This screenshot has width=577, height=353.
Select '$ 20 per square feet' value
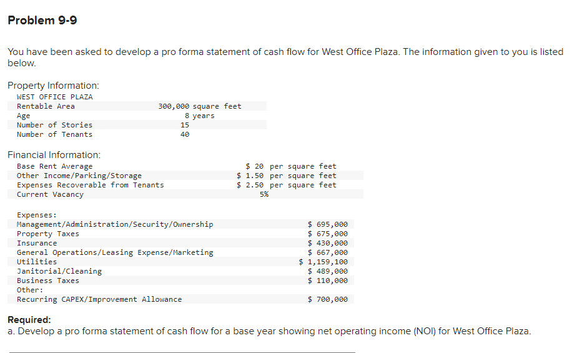(x=291, y=166)
